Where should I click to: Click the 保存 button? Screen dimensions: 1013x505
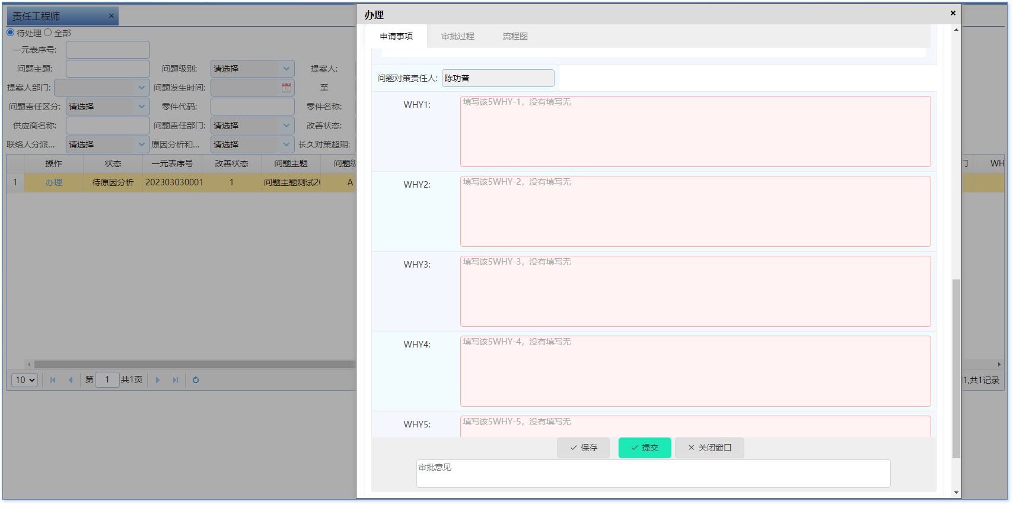pos(583,448)
